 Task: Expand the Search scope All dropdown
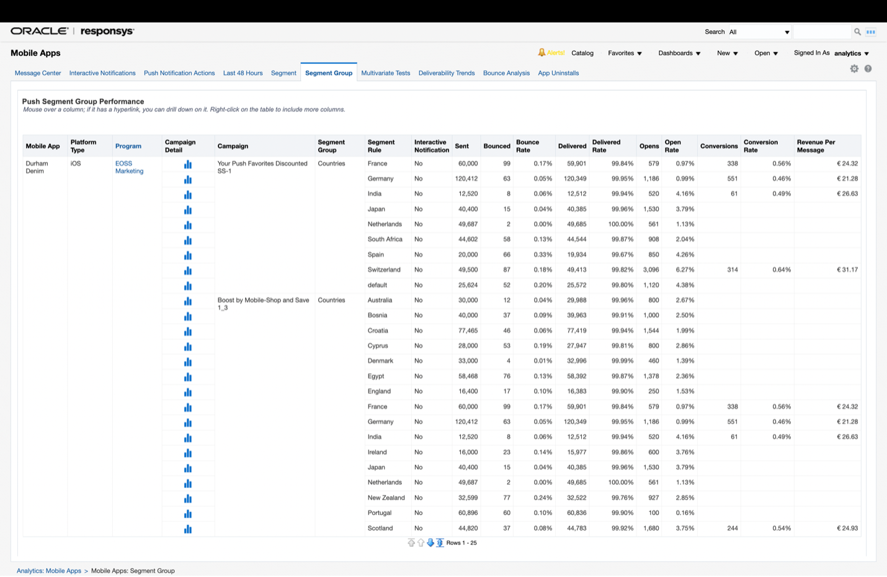tap(759, 32)
